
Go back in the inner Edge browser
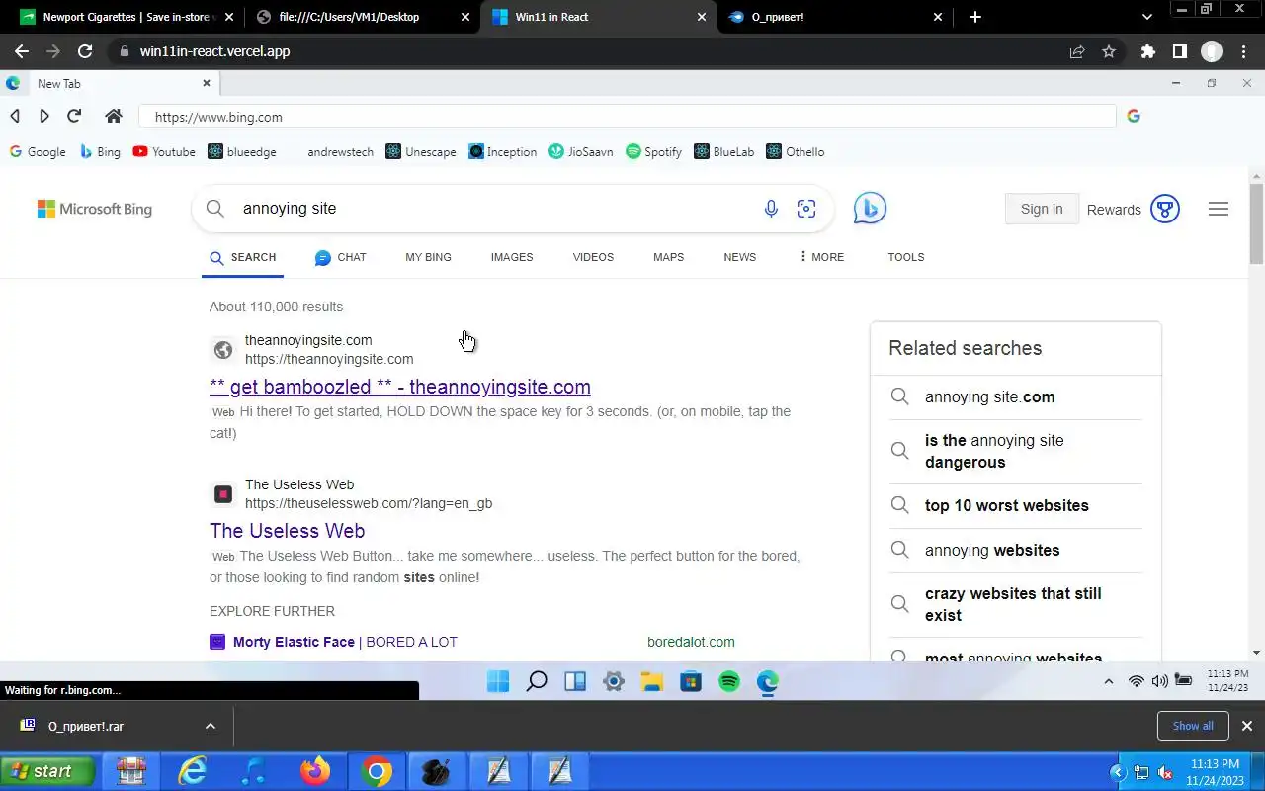(x=15, y=116)
